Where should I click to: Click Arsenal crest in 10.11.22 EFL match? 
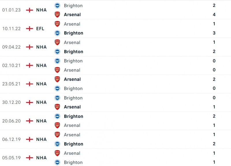57,24
